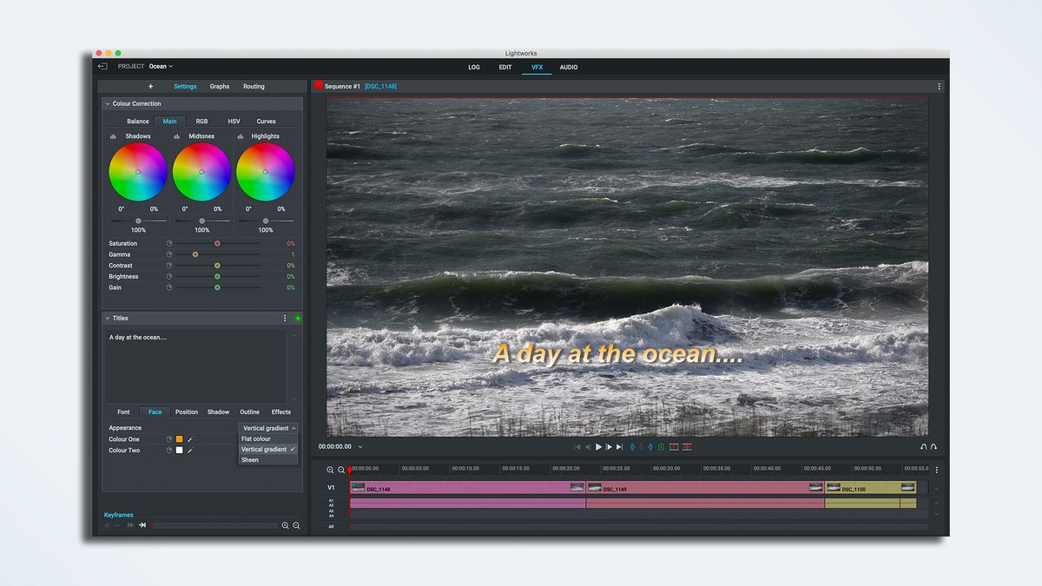The width and height of the screenshot is (1042, 586).
Task: Open the Ocean project dropdown
Action: 161,66
